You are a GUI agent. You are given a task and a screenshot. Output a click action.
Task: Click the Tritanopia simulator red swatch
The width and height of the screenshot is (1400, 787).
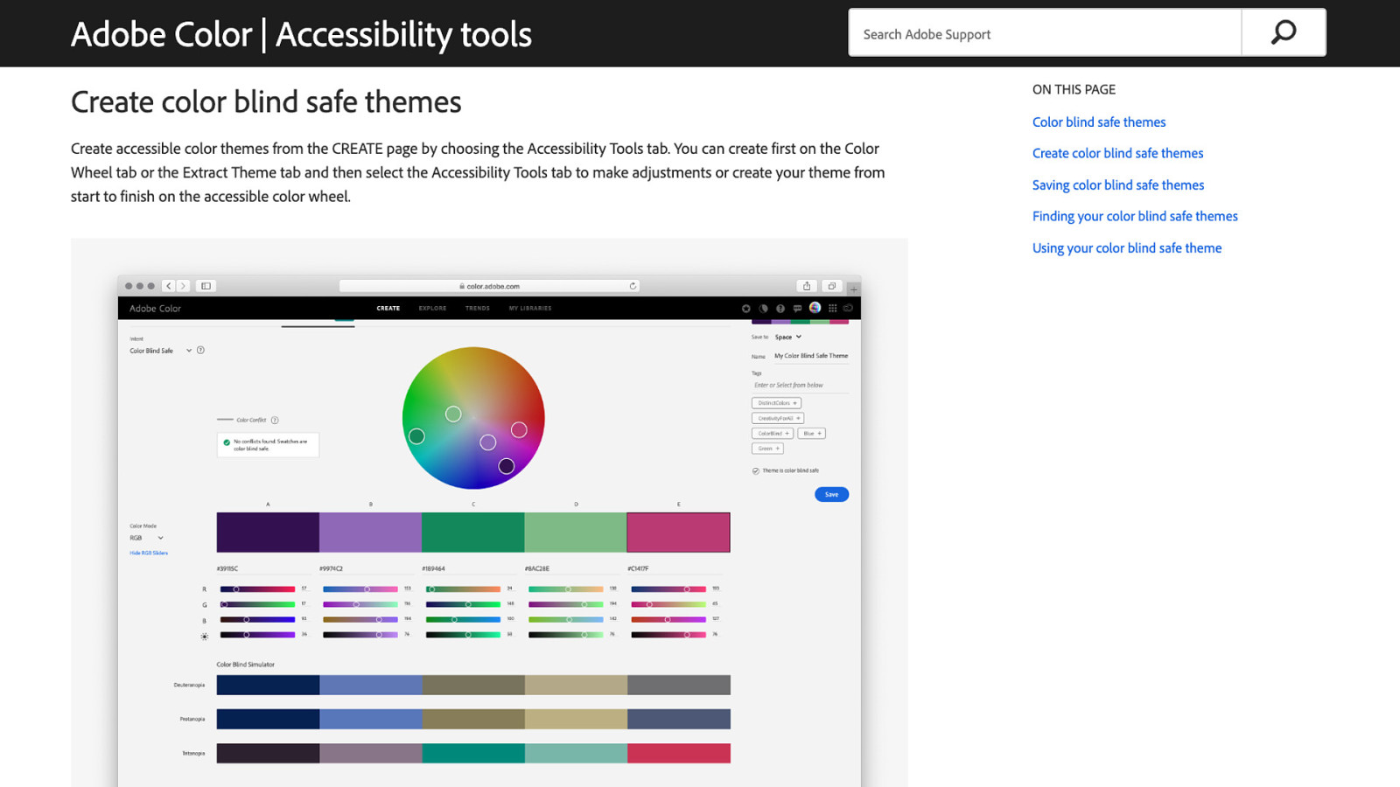click(678, 753)
